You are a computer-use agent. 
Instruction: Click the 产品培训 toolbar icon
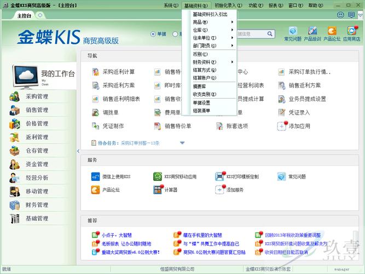312,32
